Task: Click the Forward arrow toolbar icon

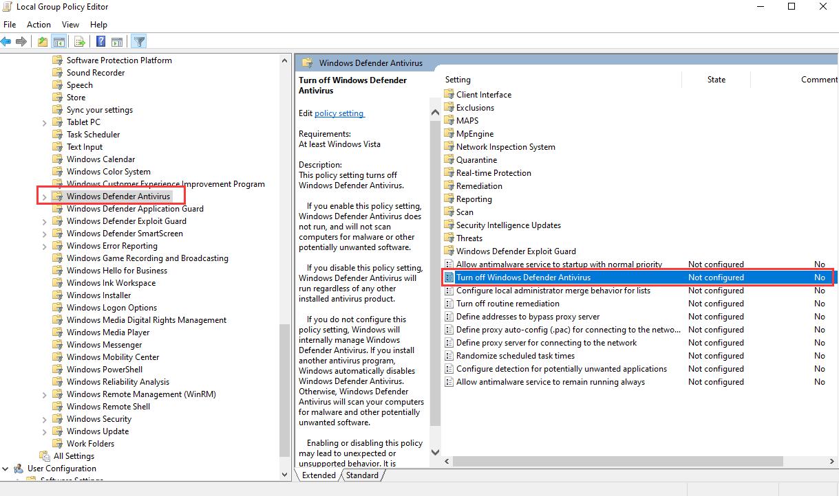Action: (21, 42)
